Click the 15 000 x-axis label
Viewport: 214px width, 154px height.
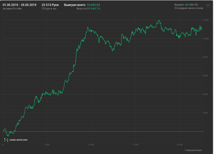pos(135,145)
